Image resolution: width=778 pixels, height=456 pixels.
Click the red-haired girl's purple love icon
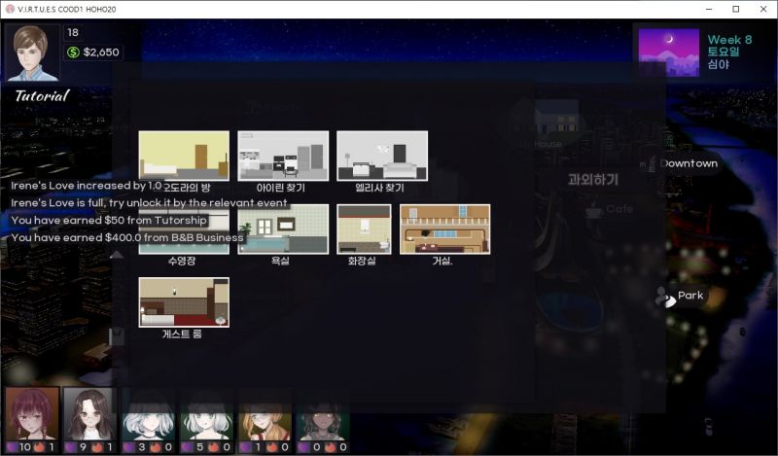[x=12, y=447]
